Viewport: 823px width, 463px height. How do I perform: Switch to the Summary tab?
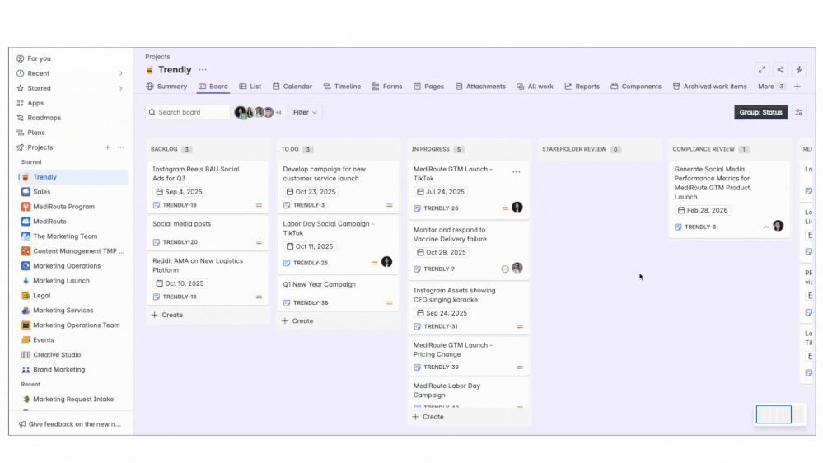click(167, 87)
